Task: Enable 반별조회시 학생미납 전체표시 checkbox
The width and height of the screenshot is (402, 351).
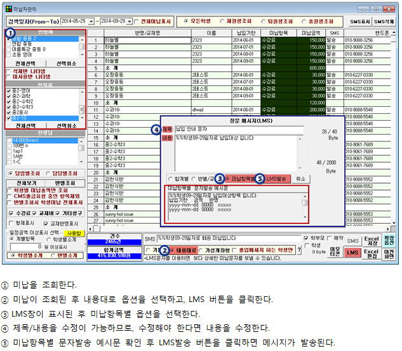Action: 10,203
